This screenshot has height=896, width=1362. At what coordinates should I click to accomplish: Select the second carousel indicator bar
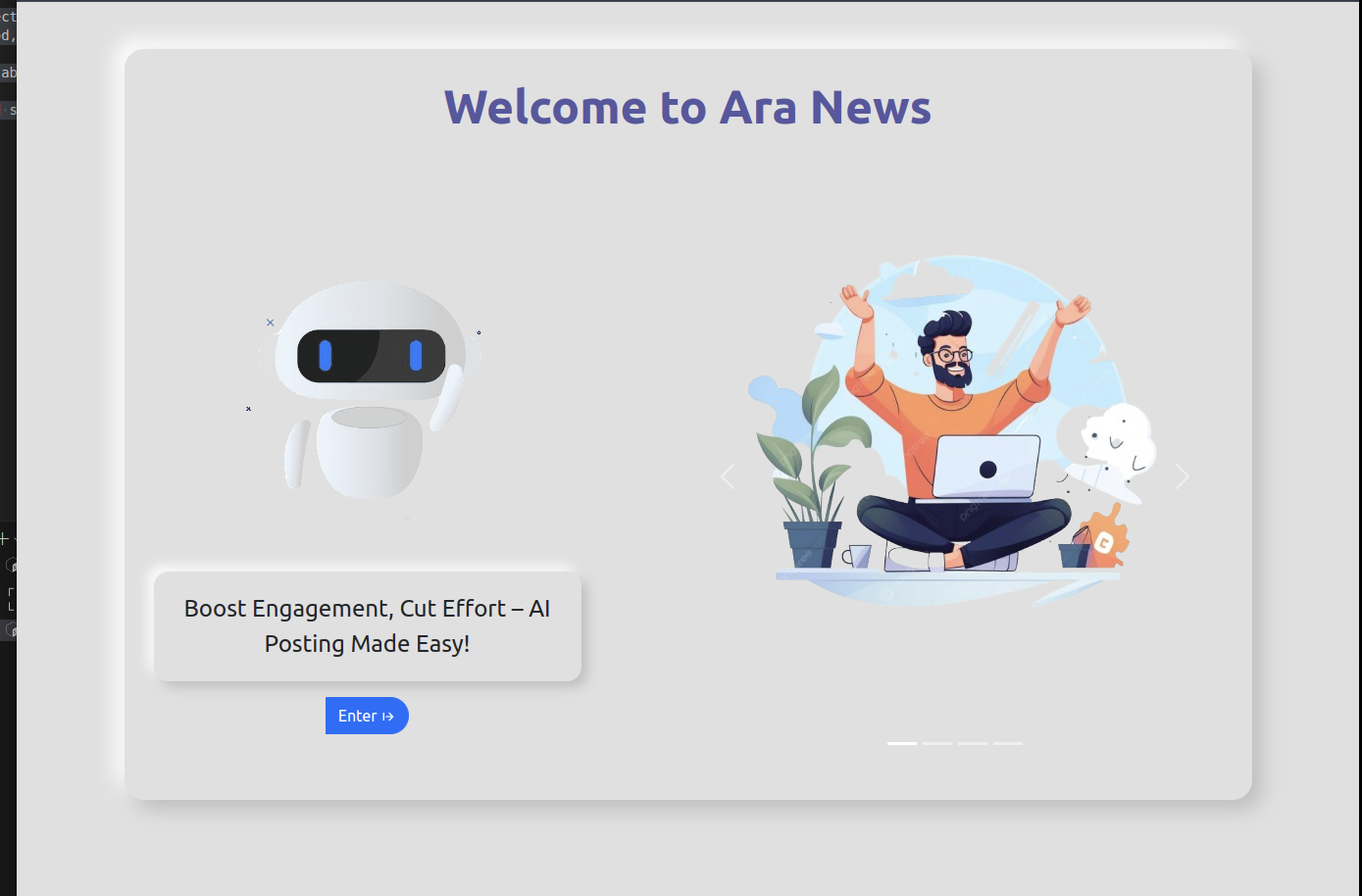(937, 743)
